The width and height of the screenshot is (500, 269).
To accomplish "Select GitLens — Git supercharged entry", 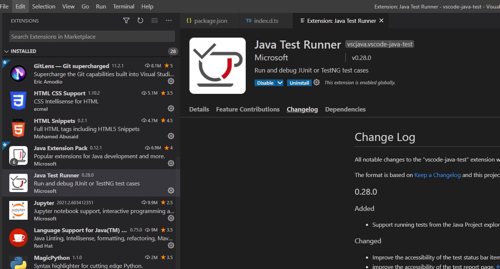I will tap(71, 66).
